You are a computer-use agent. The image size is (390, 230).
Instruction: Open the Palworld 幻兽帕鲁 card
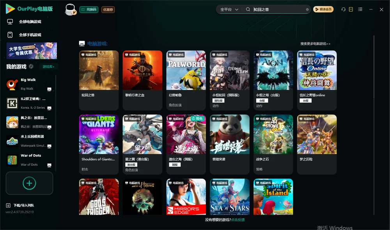coord(186,80)
